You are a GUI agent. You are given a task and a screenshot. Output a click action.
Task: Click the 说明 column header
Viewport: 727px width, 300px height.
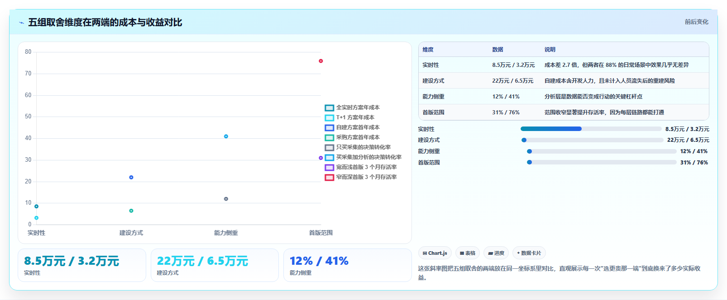tap(550, 50)
